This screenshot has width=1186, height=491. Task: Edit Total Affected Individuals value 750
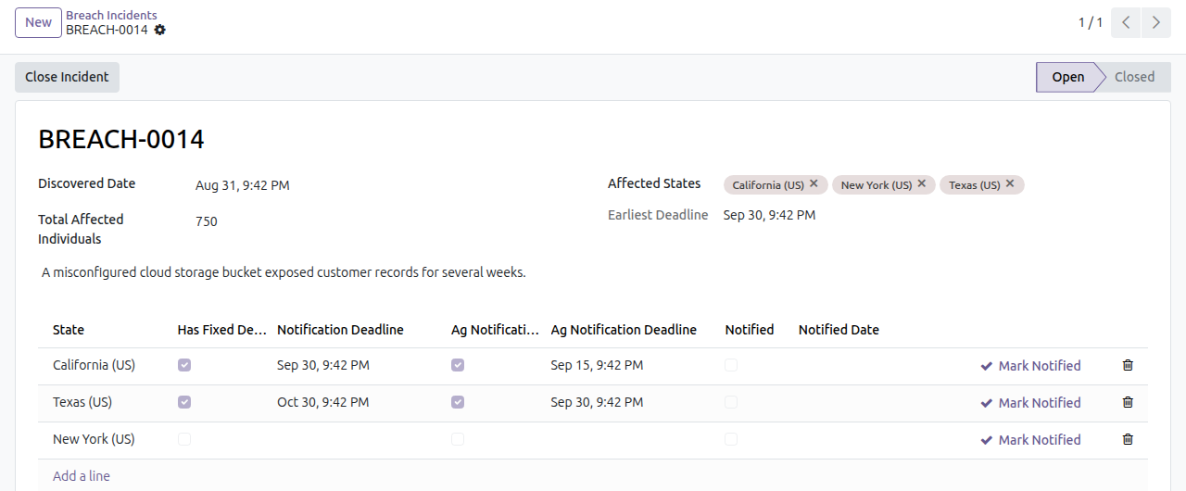207,221
